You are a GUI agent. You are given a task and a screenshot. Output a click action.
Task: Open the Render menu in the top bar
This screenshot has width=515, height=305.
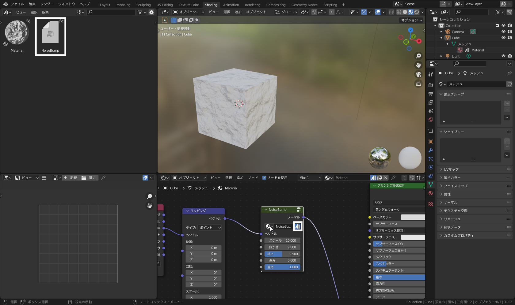coord(47,4)
